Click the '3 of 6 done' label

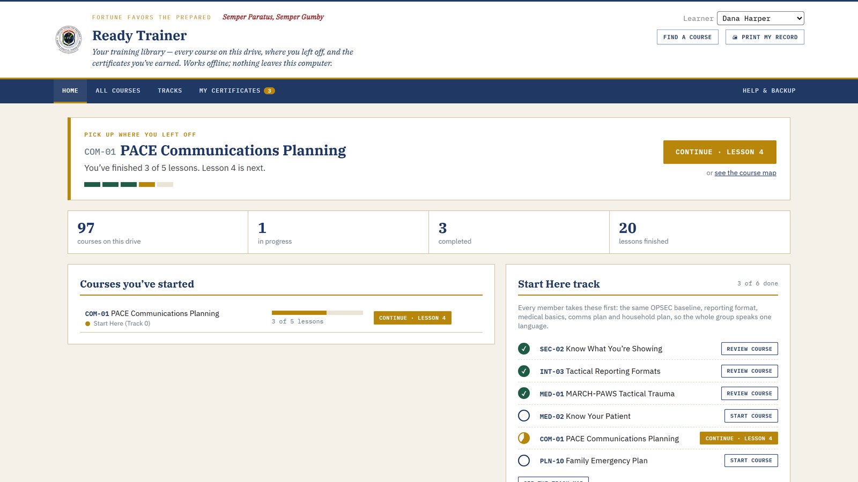(758, 283)
